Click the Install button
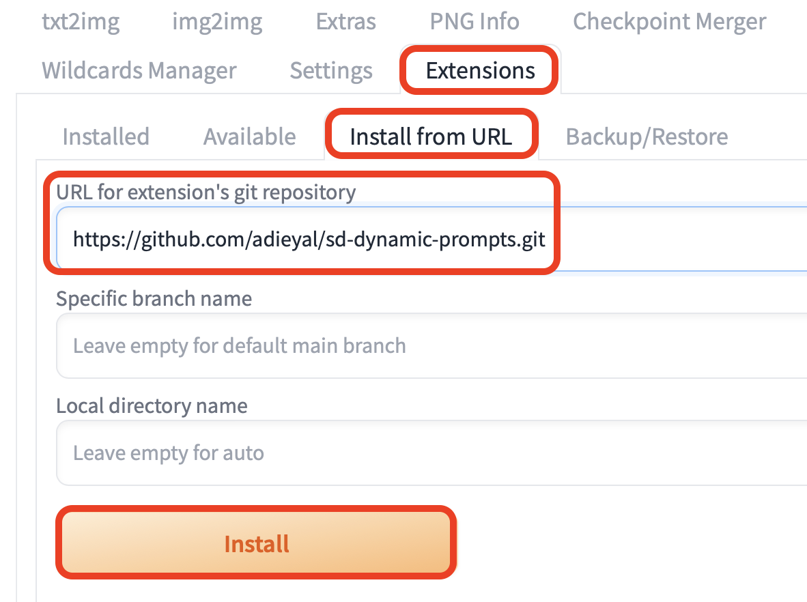The height and width of the screenshot is (602, 807). click(x=256, y=543)
